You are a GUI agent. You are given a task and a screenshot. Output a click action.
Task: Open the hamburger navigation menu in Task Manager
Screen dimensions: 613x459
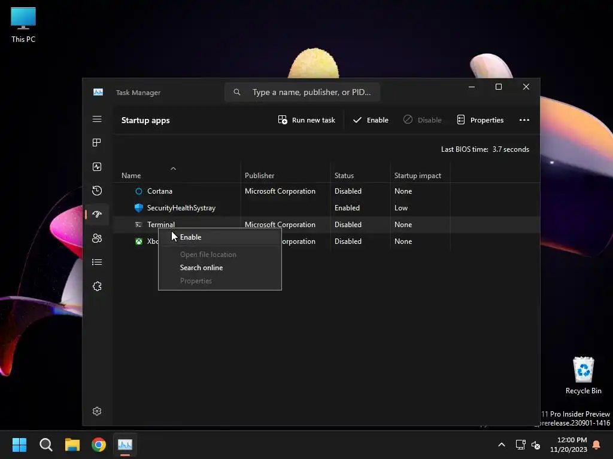pos(97,119)
